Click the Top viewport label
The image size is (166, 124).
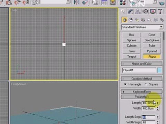(14, 10)
